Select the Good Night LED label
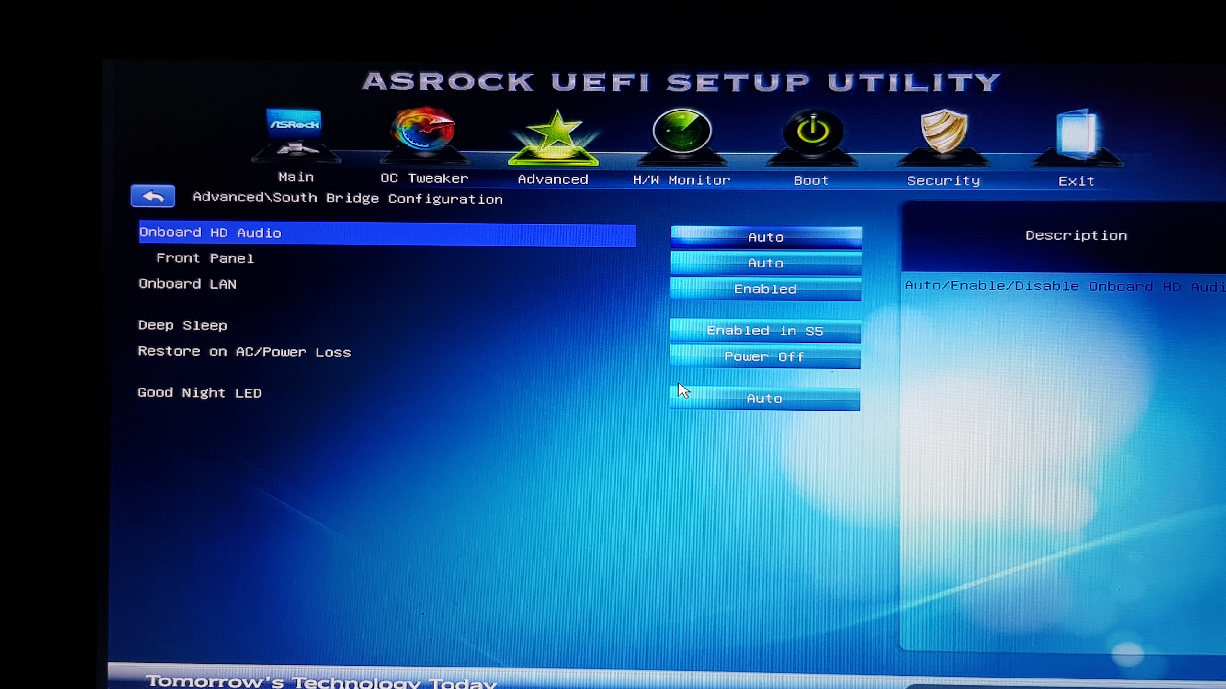Image resolution: width=1226 pixels, height=689 pixels. 199,393
